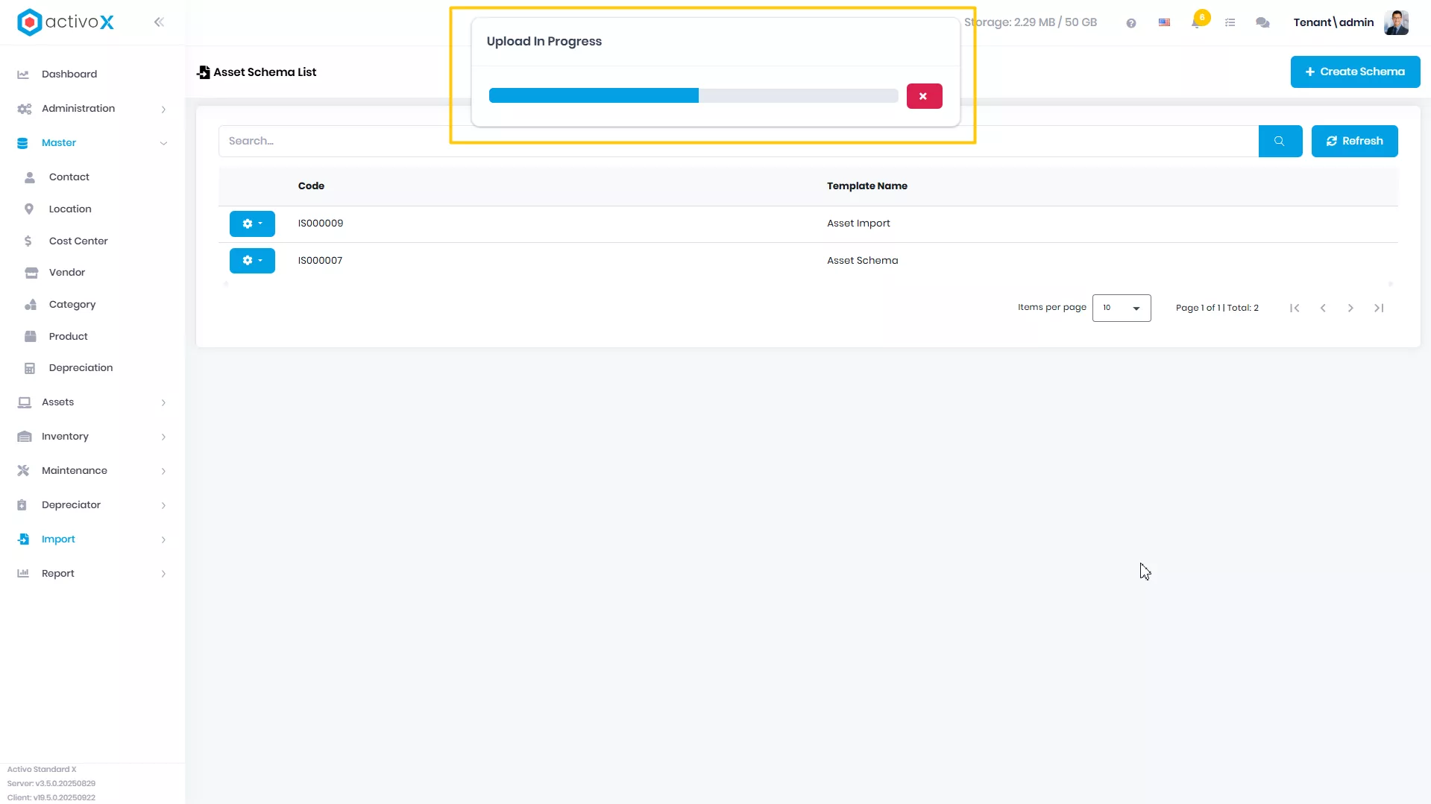Change language via the flag icon

(x=1164, y=23)
